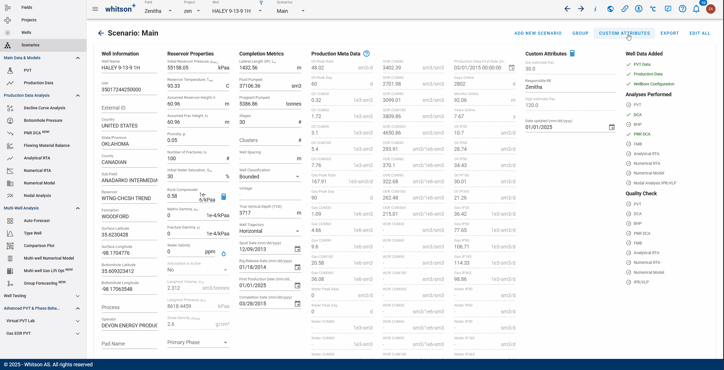The image size is (724, 370).
Task: Click the Custom Attributes calculator icon
Action: [x=572, y=54]
